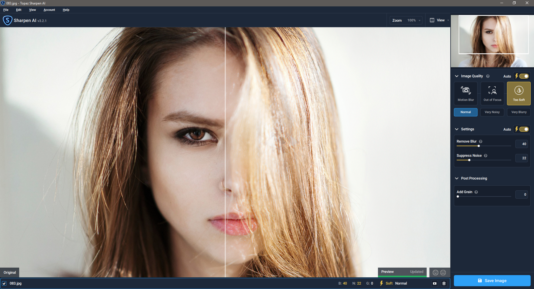Screen dimensions: 534x289
Task: Open the Account menu
Action: point(49,10)
